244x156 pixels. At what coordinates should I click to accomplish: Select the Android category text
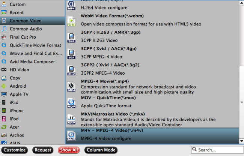coord(18,86)
